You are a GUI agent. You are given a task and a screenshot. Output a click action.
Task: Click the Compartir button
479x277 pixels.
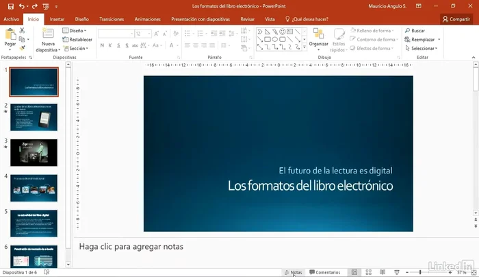tap(456, 19)
